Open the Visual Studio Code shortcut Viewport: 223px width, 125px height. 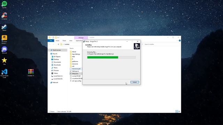click(x=4, y=73)
